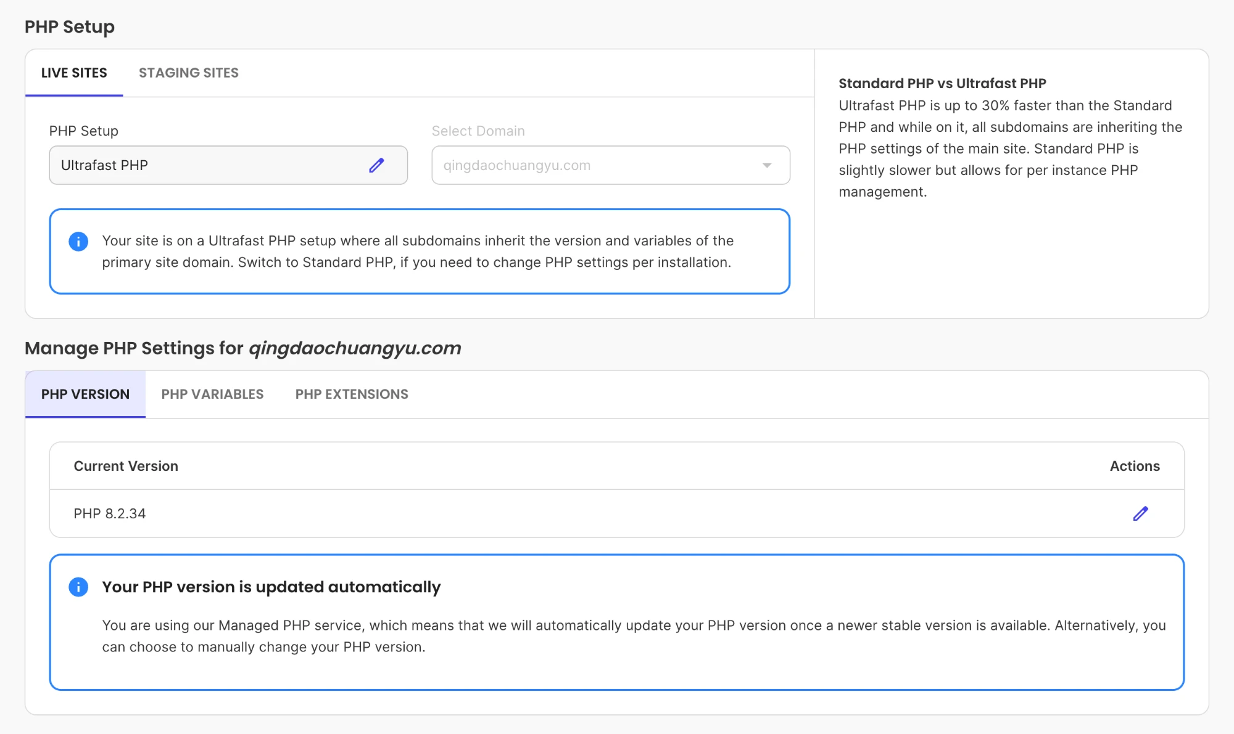Image resolution: width=1234 pixels, height=734 pixels.
Task: Click the Manage PHP Settings heading
Action: [243, 348]
